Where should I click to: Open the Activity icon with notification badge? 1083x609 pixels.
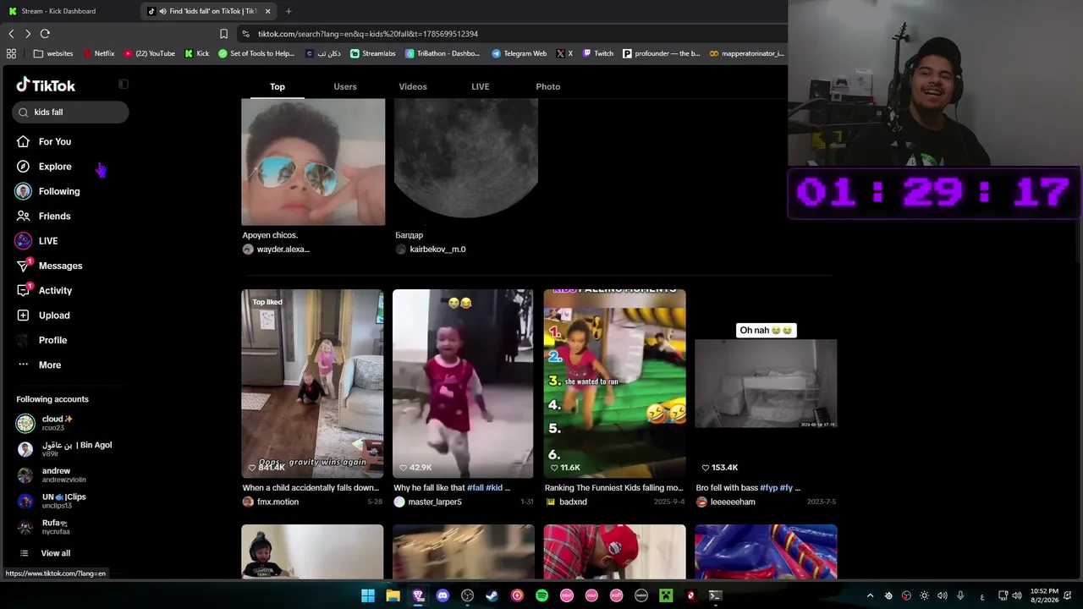[23, 290]
